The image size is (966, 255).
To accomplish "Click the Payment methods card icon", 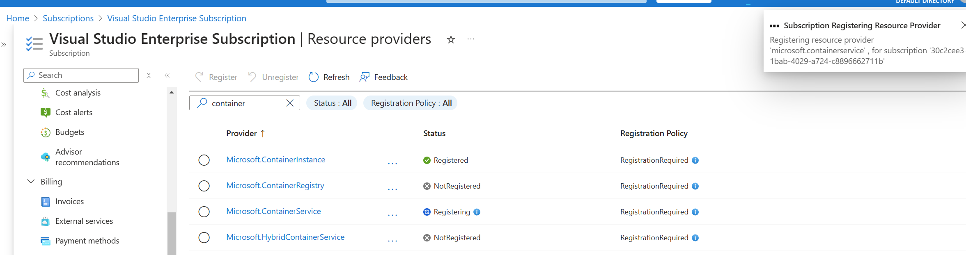I will point(45,241).
